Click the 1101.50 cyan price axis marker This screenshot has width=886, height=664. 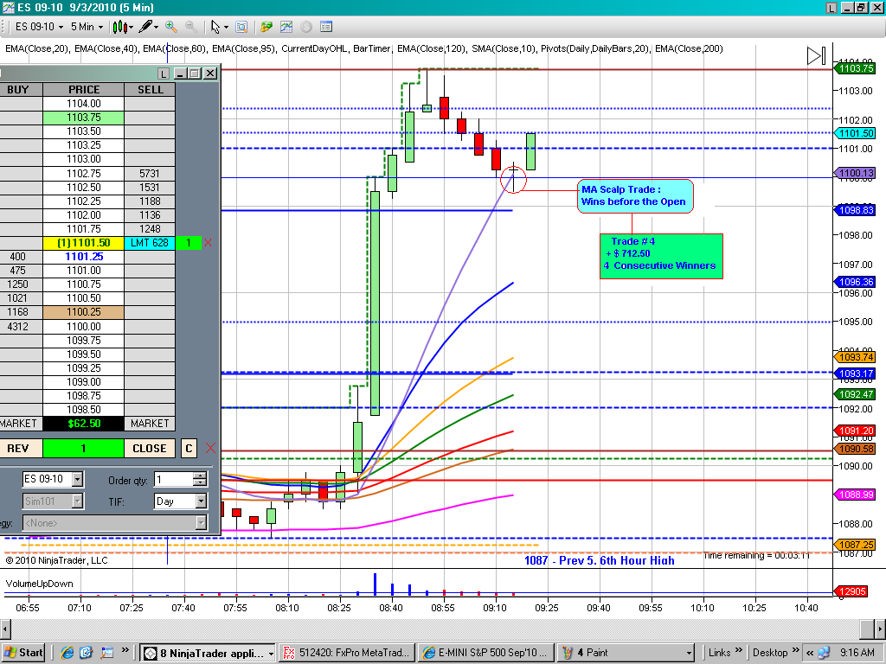click(x=855, y=133)
